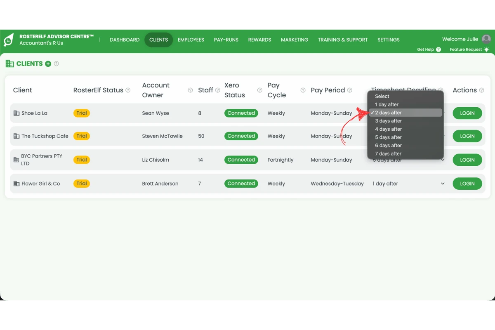
Task: Expand BYC Partners timesheet deadline chevron
Action: 443,160
